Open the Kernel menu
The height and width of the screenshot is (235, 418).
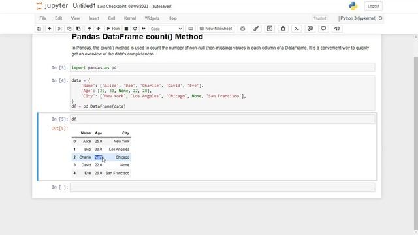click(x=130, y=18)
